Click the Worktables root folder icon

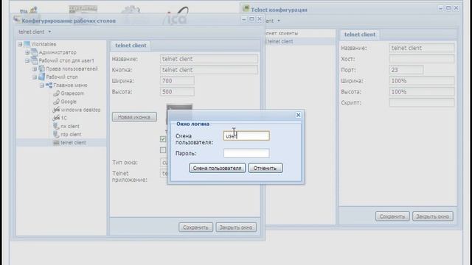coord(27,44)
